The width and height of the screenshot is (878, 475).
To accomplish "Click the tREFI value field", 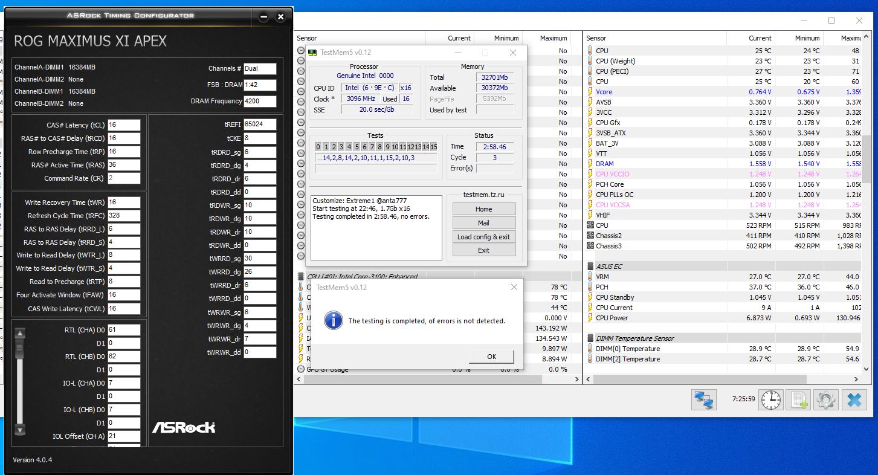I will [260, 124].
